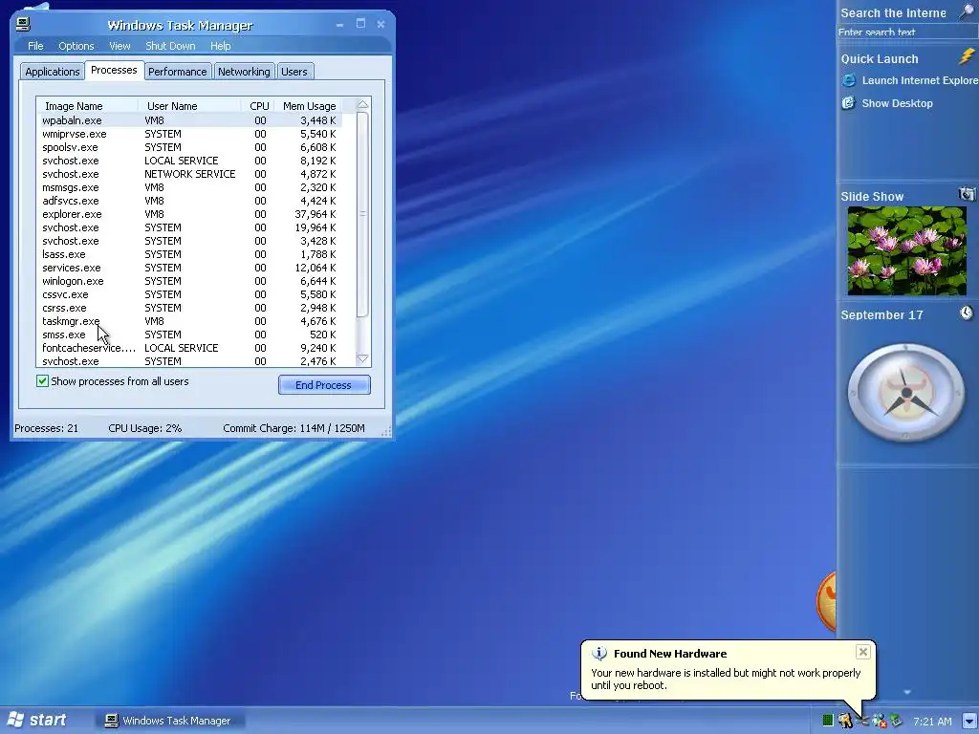This screenshot has width=979, height=734.
Task: Click the Show Desktop icon in the sidebar
Action: coord(849,103)
